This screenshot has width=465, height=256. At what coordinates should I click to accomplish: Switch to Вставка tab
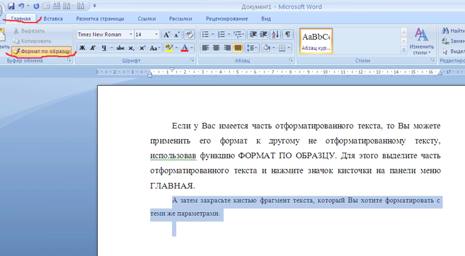[x=53, y=19]
